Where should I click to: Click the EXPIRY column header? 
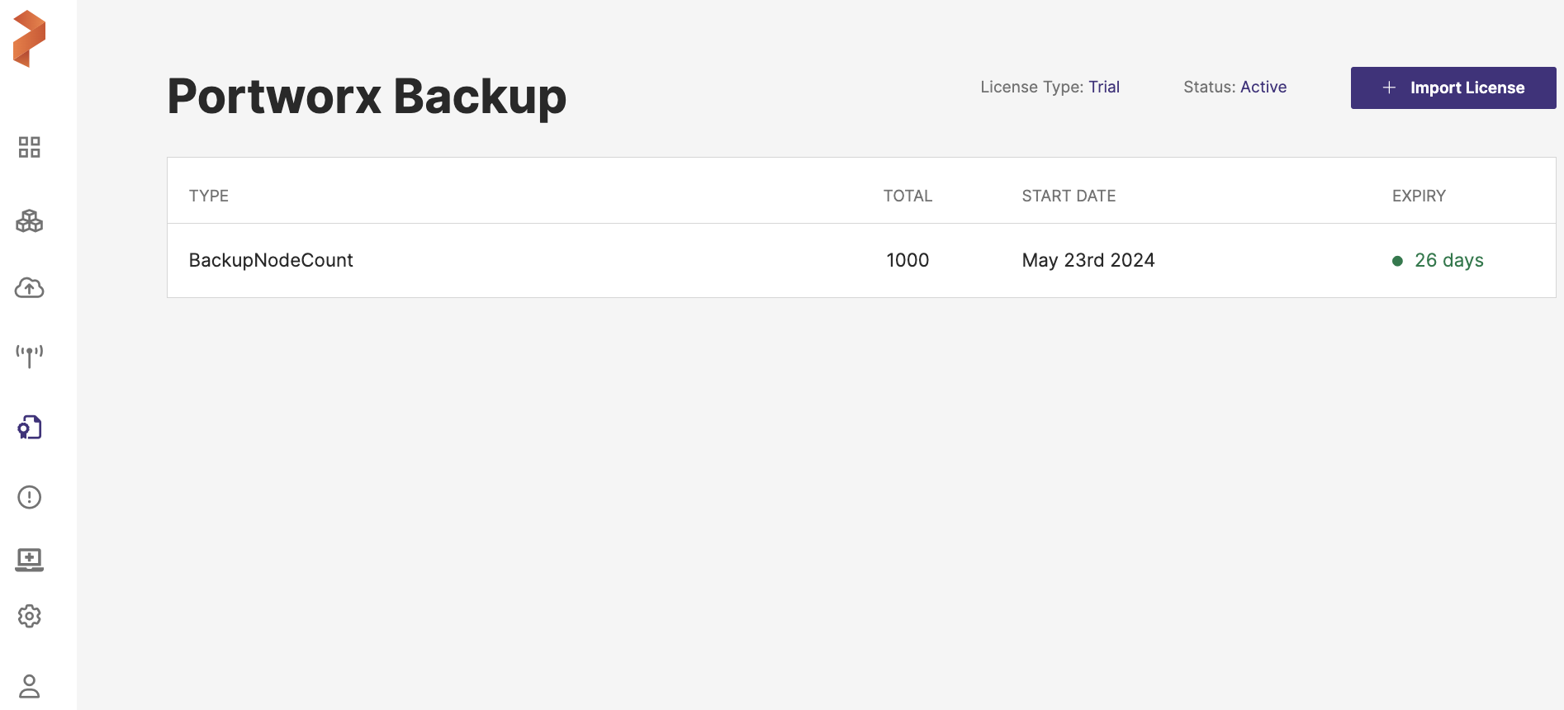pyautogui.click(x=1419, y=196)
